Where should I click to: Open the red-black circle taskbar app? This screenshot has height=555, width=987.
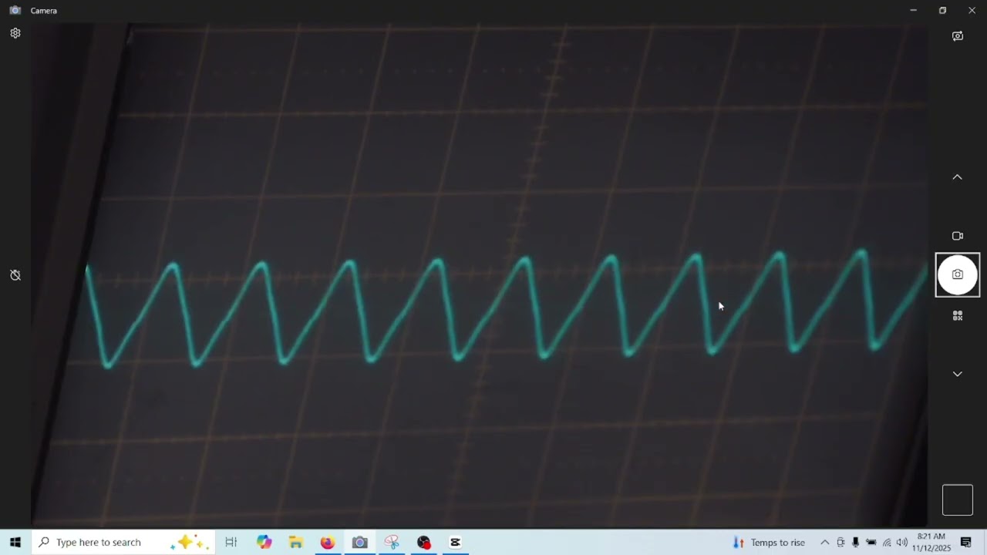[x=423, y=543]
